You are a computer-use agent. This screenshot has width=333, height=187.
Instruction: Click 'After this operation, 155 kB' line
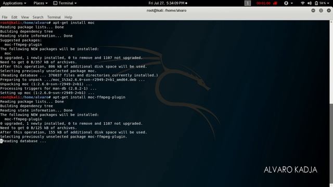pos(73,132)
